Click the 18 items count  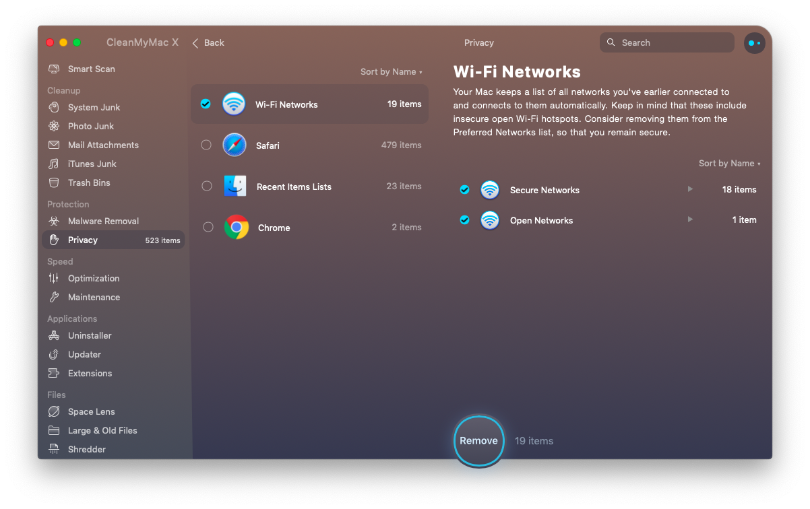(739, 190)
